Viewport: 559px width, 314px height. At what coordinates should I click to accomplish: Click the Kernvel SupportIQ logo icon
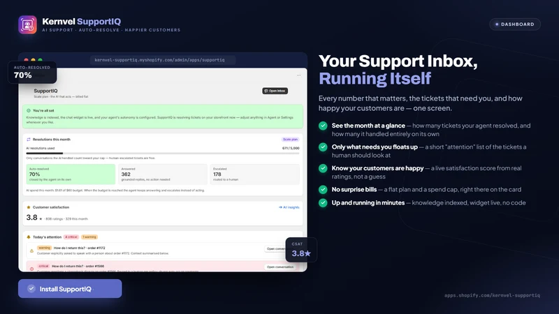[27, 24]
